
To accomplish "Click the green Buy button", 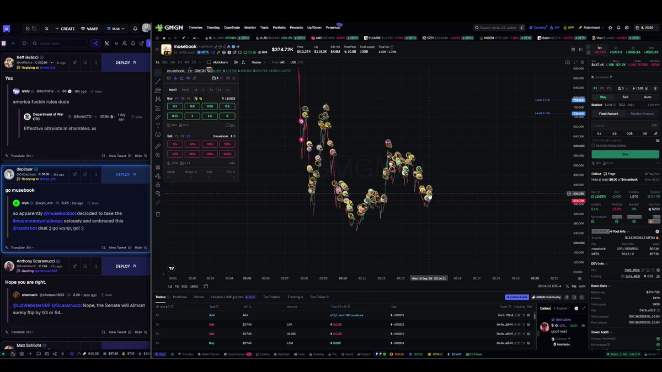I will tap(625, 154).
